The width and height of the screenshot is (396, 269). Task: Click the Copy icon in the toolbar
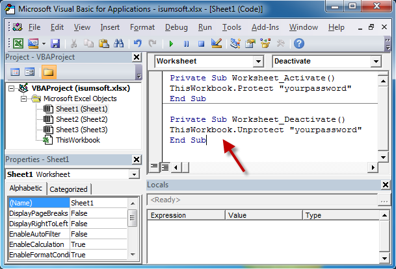pyautogui.click(x=88, y=44)
